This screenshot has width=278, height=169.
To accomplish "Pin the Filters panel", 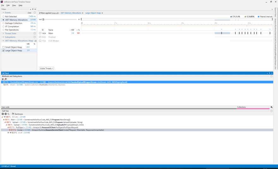I will (33, 9).
